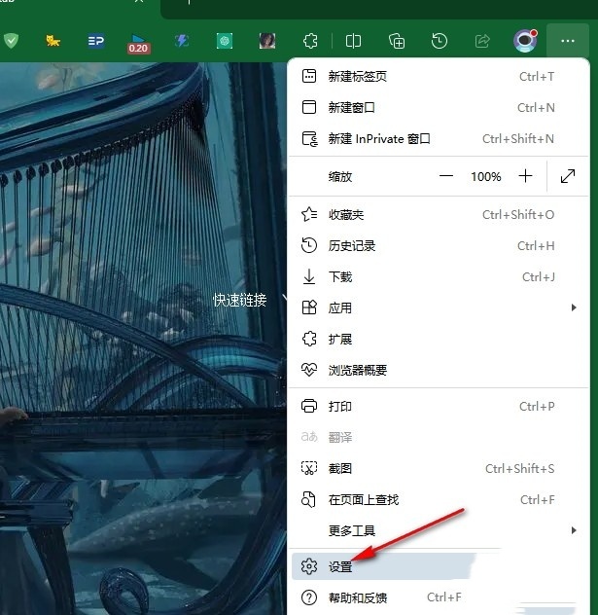The image size is (598, 615).
Task: Open the green shield extension icon
Action: tap(12, 41)
